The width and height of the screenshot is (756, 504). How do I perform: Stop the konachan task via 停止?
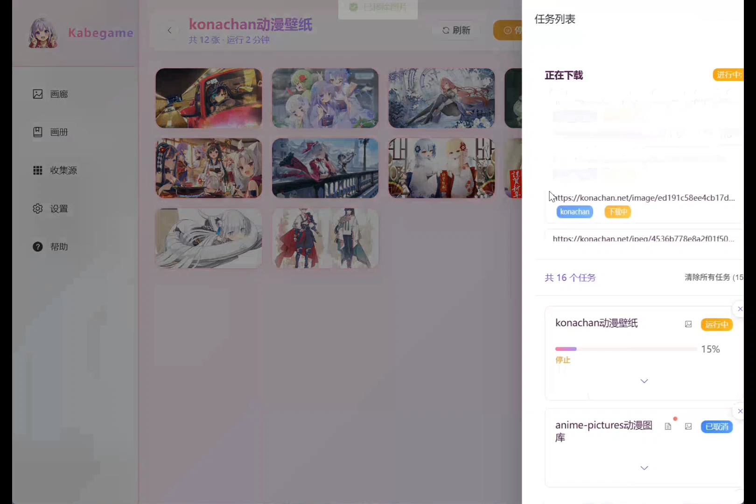[x=563, y=360]
